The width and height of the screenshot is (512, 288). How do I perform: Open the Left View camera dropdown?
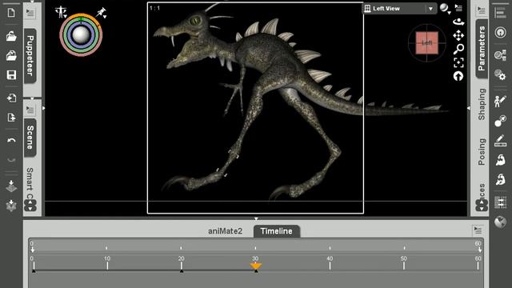click(x=399, y=9)
